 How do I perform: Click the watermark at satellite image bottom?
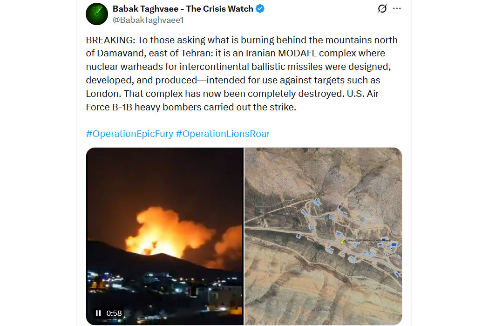(x=323, y=309)
